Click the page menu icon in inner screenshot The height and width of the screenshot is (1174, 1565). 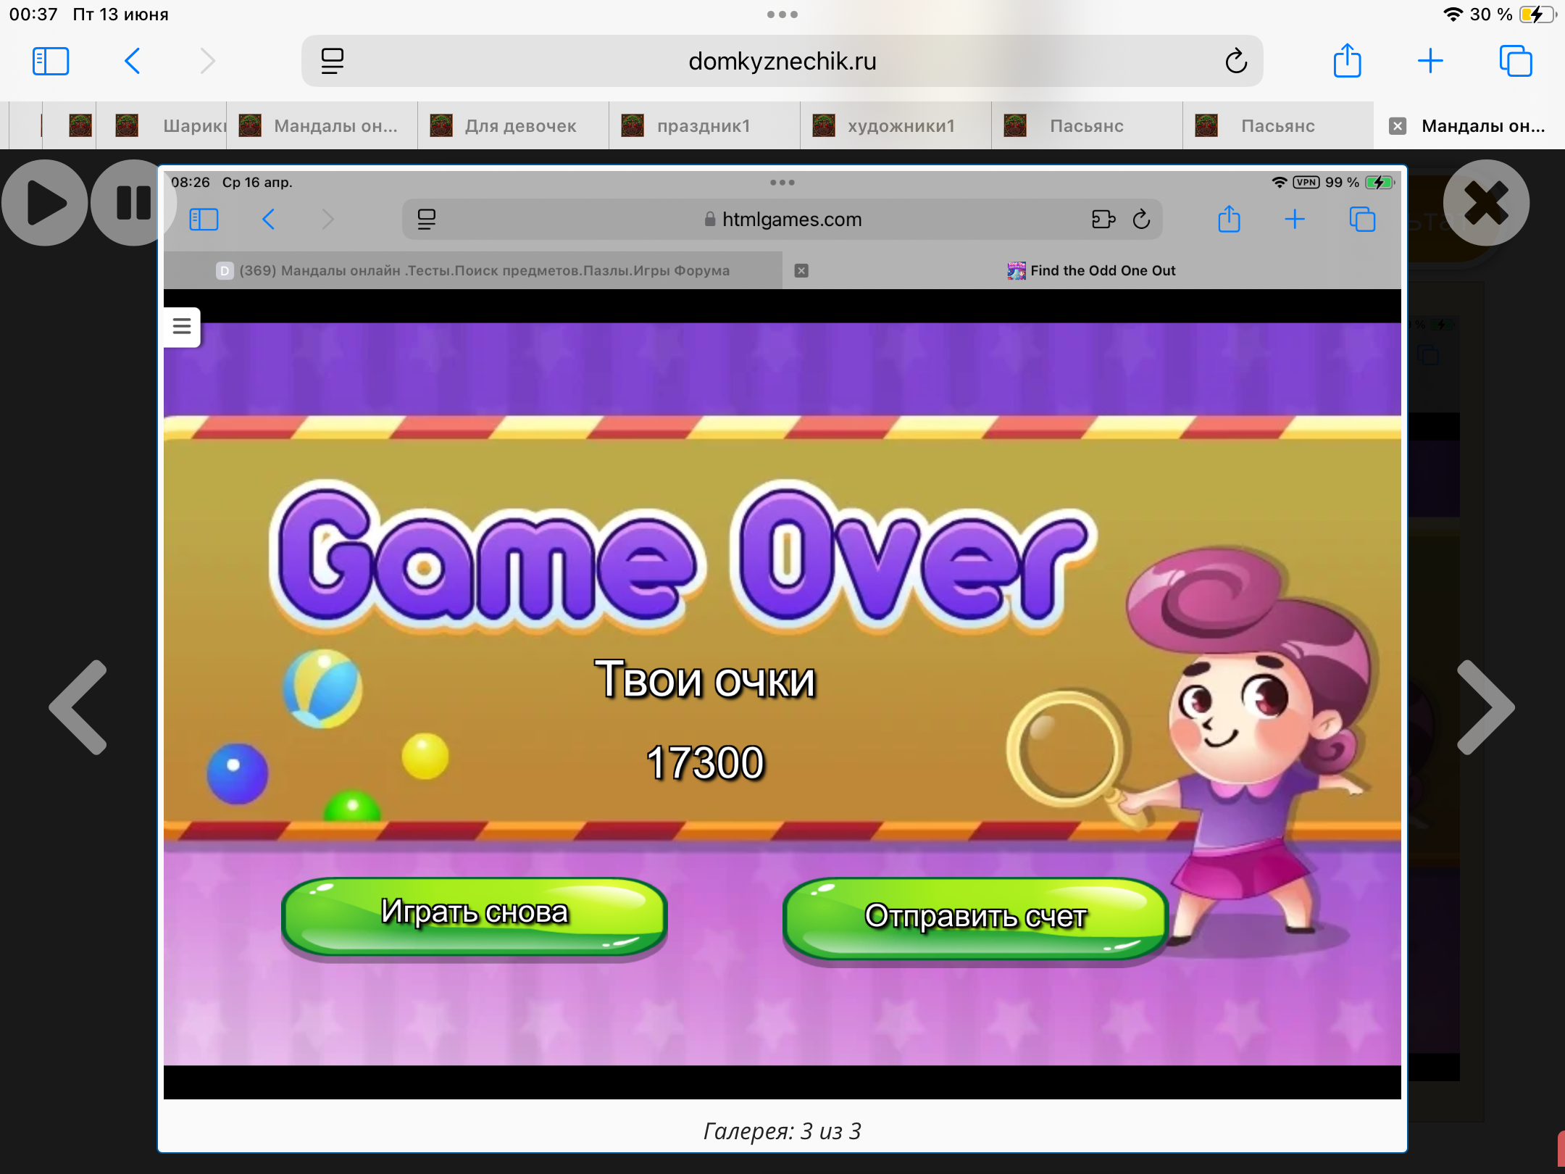click(427, 219)
